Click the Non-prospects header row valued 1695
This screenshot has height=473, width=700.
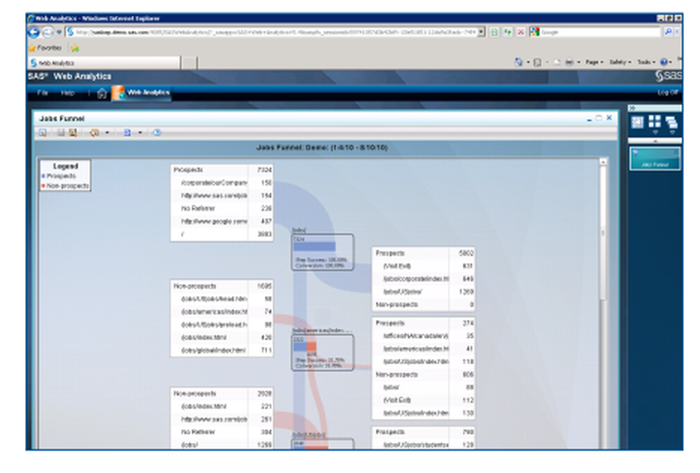pyautogui.click(x=221, y=286)
